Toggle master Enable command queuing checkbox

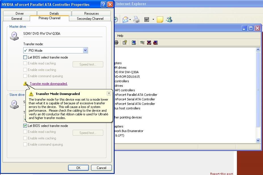[x=25, y=76]
